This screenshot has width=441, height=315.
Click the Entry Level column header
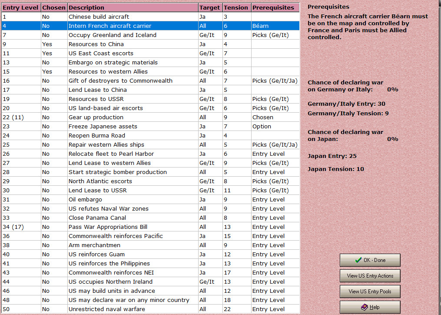click(x=21, y=7)
